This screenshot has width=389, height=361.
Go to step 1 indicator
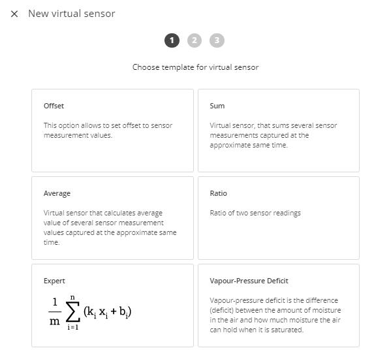point(172,40)
